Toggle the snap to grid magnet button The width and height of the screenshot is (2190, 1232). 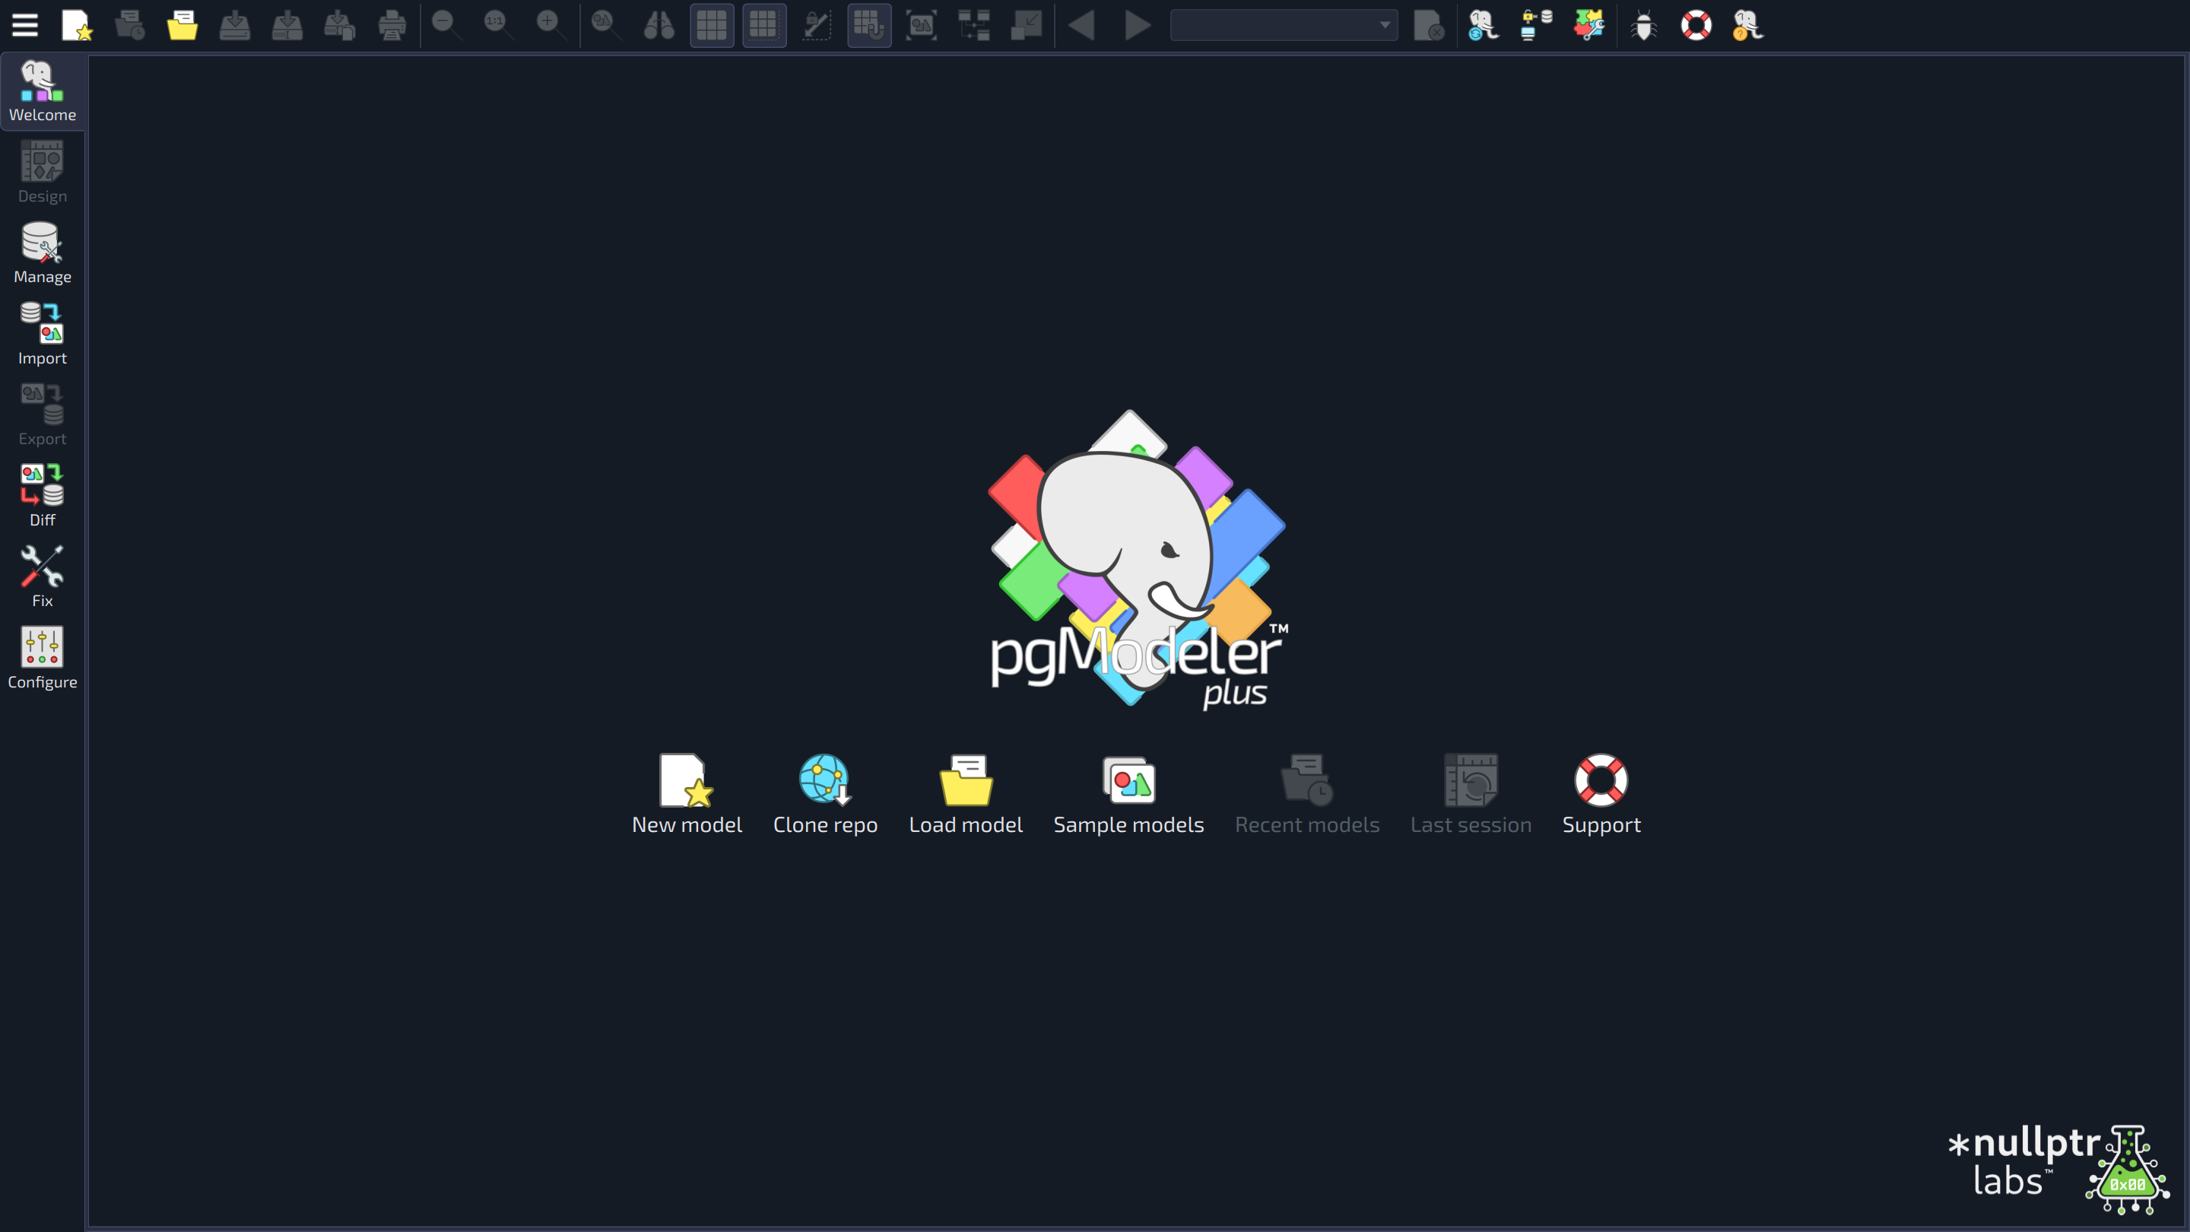pos(869,24)
